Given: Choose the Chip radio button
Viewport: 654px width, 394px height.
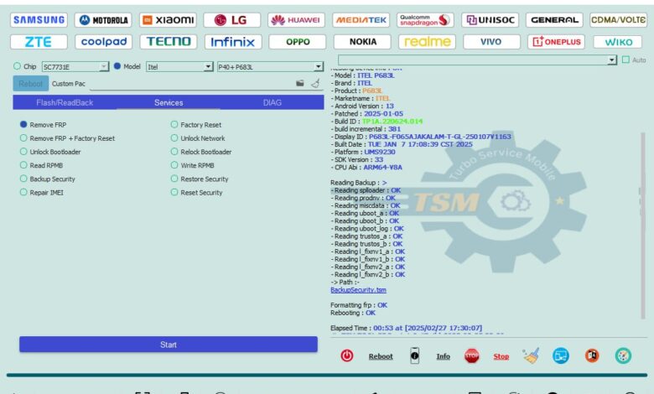Looking at the screenshot, I should 17,66.
